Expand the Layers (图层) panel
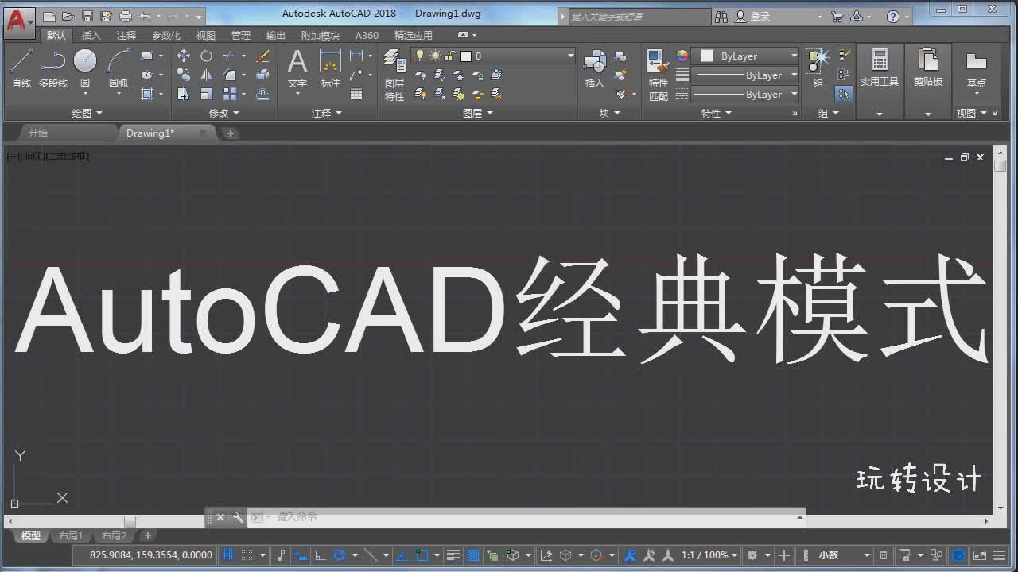Screen dimensions: 1018x572 pyautogui.click(x=478, y=113)
